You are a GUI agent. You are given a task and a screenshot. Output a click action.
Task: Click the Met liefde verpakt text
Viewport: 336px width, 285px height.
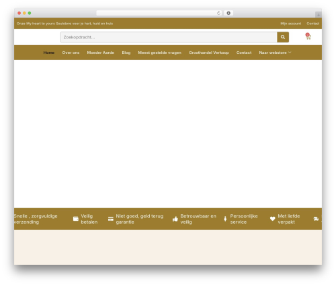tap(289, 219)
